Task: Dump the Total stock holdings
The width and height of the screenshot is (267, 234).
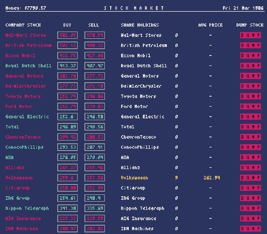Action: point(250,127)
